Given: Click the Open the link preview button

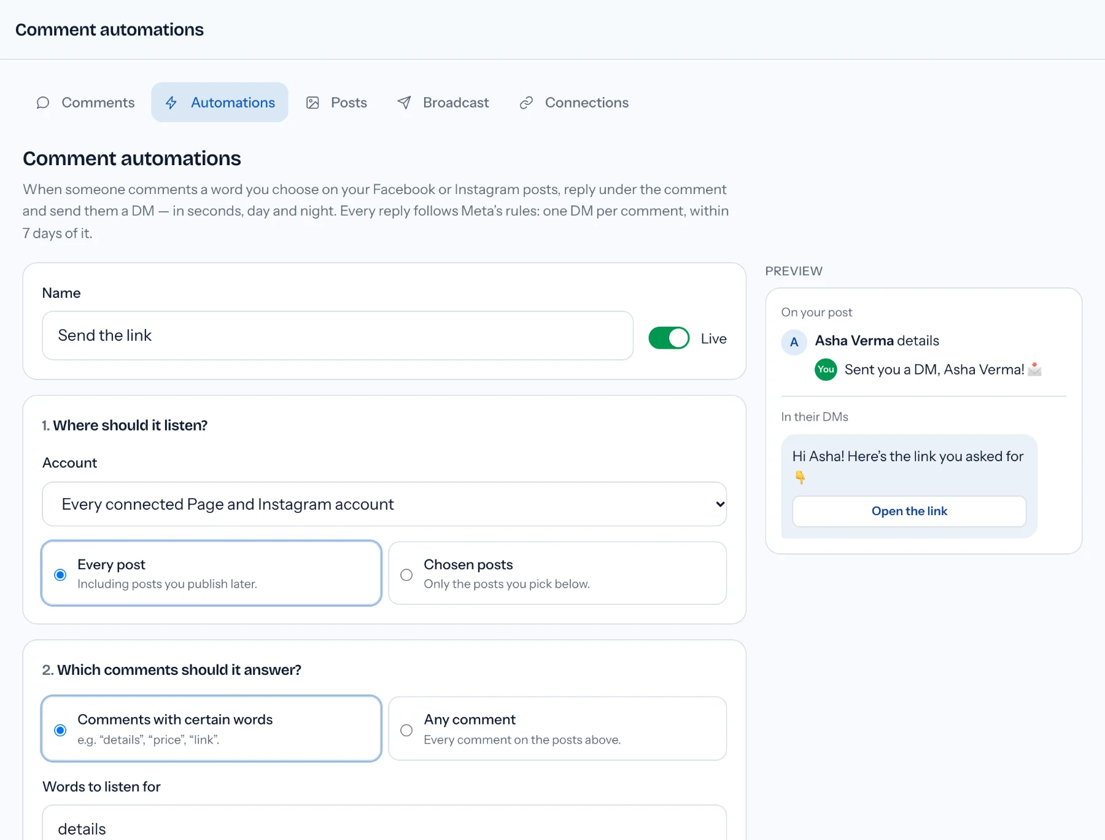Looking at the screenshot, I should (x=909, y=511).
